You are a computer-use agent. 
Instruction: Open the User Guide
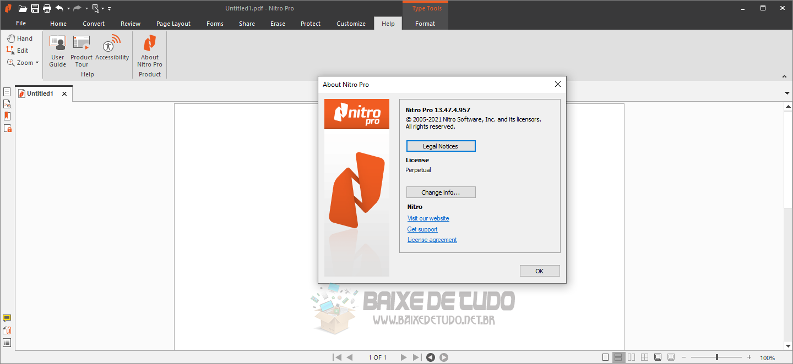coord(57,51)
